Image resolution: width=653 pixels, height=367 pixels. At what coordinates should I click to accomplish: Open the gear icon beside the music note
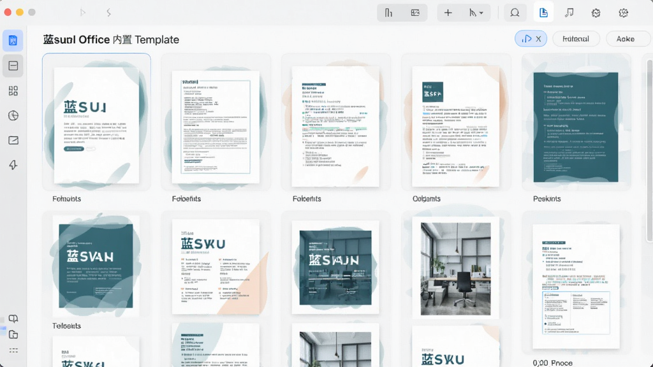pos(596,13)
